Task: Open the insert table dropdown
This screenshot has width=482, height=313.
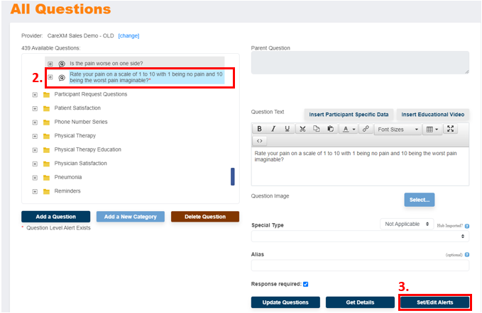Action: [x=432, y=130]
